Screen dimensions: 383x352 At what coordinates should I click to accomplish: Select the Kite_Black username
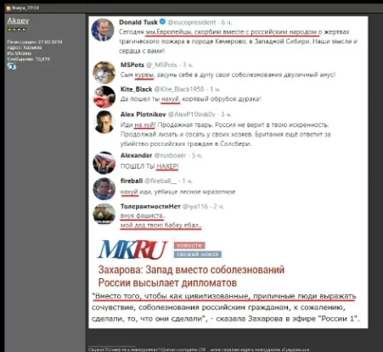tap(136, 89)
